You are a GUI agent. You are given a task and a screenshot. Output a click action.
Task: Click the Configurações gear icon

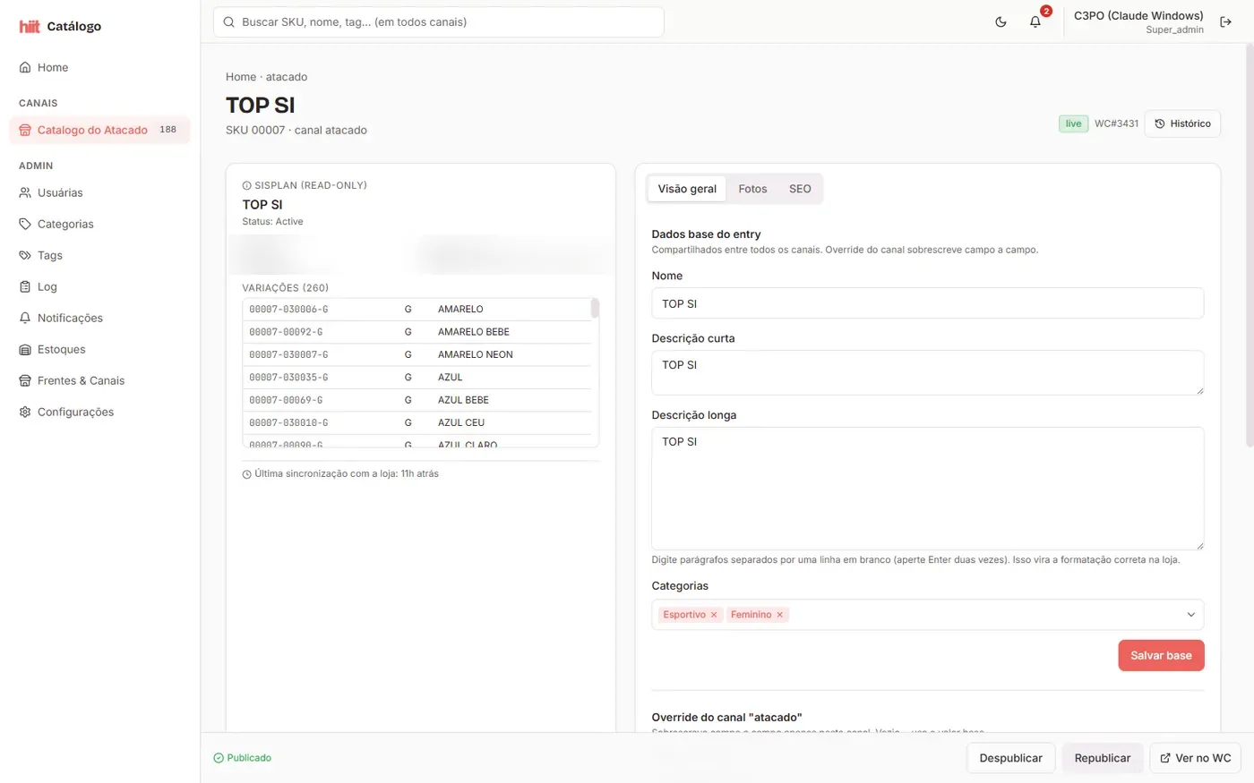click(25, 412)
